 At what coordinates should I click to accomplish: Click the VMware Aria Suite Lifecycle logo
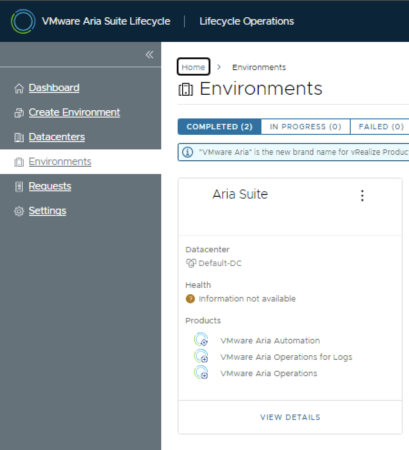point(23,21)
